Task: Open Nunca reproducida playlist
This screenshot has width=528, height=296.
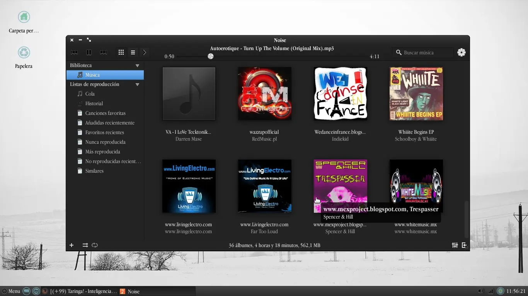Action: [x=105, y=142]
